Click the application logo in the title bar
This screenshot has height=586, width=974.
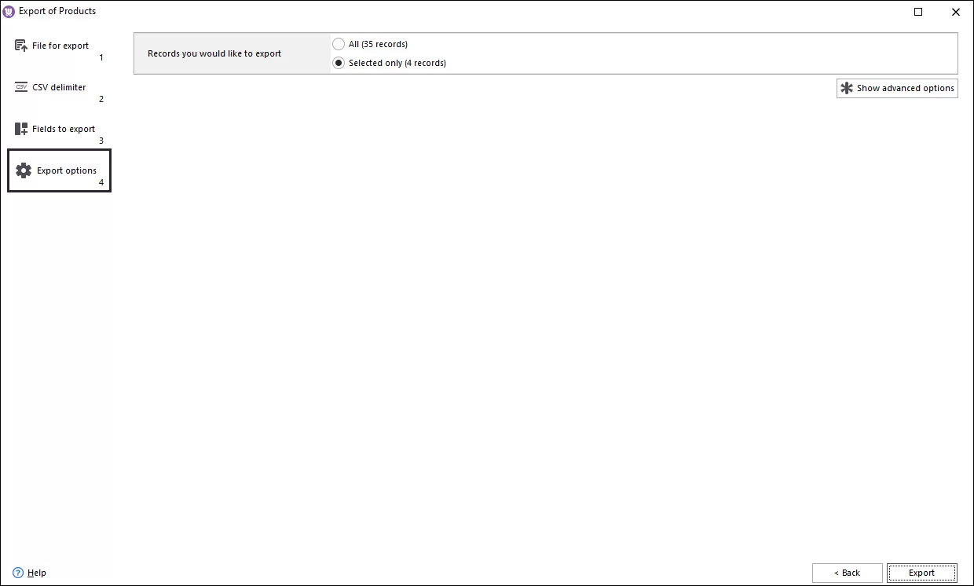(x=8, y=11)
